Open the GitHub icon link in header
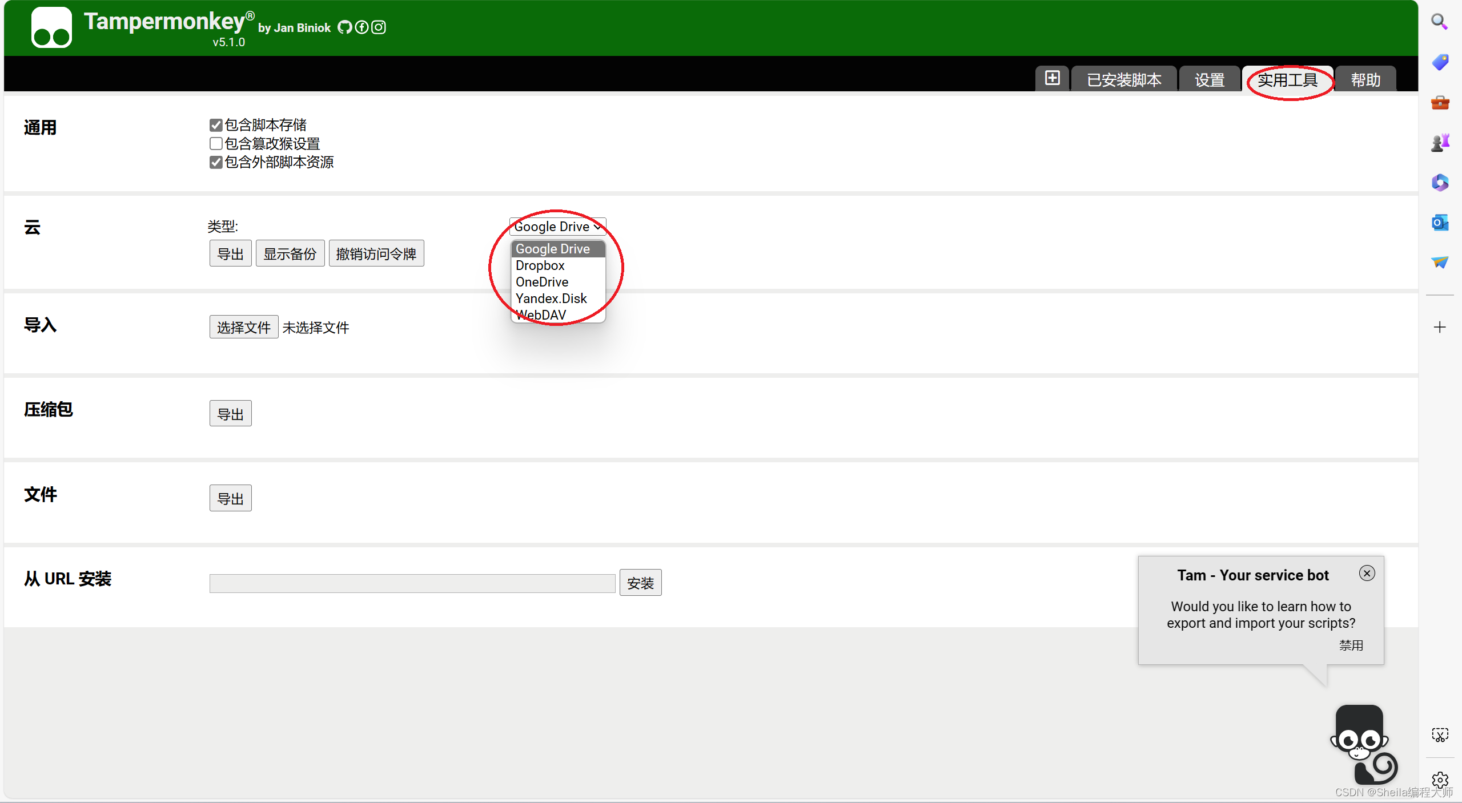 click(x=344, y=27)
